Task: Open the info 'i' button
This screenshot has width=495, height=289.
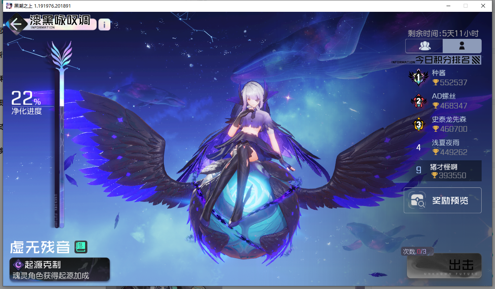Action: (x=104, y=25)
